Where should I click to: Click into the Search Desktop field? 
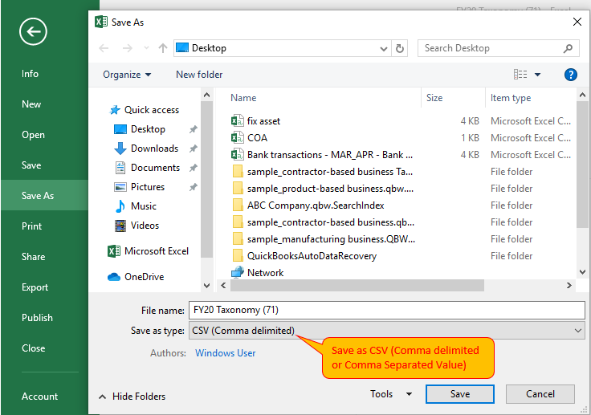tap(499, 48)
